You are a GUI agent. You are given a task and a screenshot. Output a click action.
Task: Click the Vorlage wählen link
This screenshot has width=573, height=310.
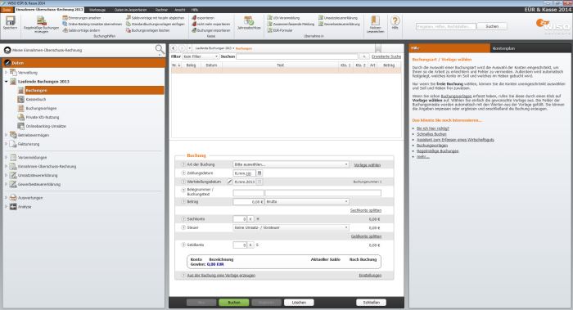click(368, 165)
